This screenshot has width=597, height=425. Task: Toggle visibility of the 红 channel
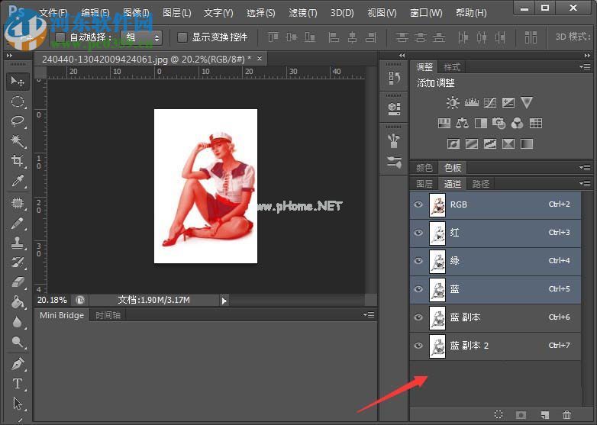pos(418,233)
